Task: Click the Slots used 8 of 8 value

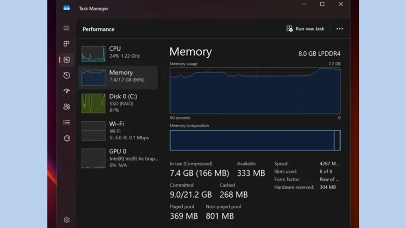Action: pos(325,171)
